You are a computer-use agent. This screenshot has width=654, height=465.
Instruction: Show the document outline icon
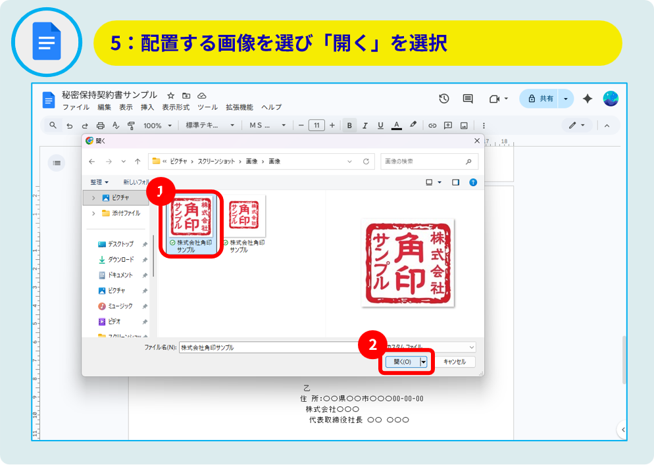click(57, 163)
